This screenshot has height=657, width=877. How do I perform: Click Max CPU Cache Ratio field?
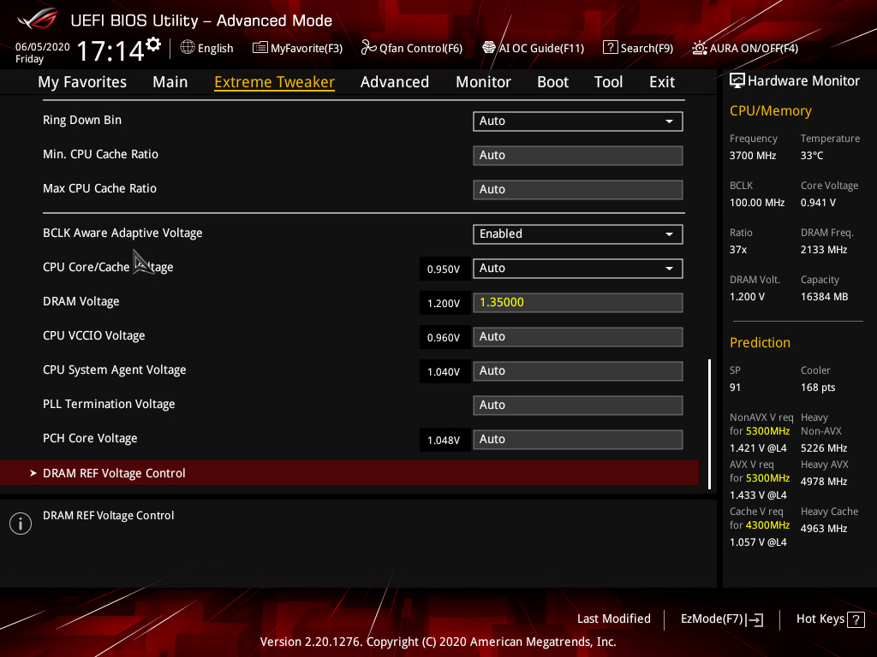578,189
